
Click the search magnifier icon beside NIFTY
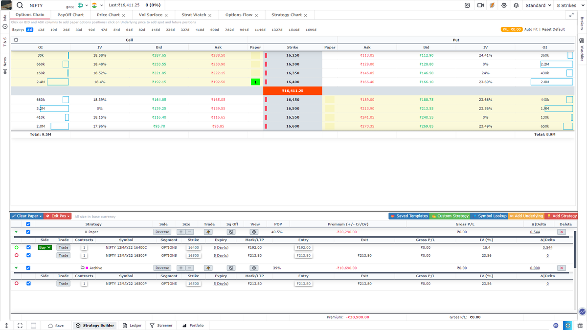coord(20,5)
